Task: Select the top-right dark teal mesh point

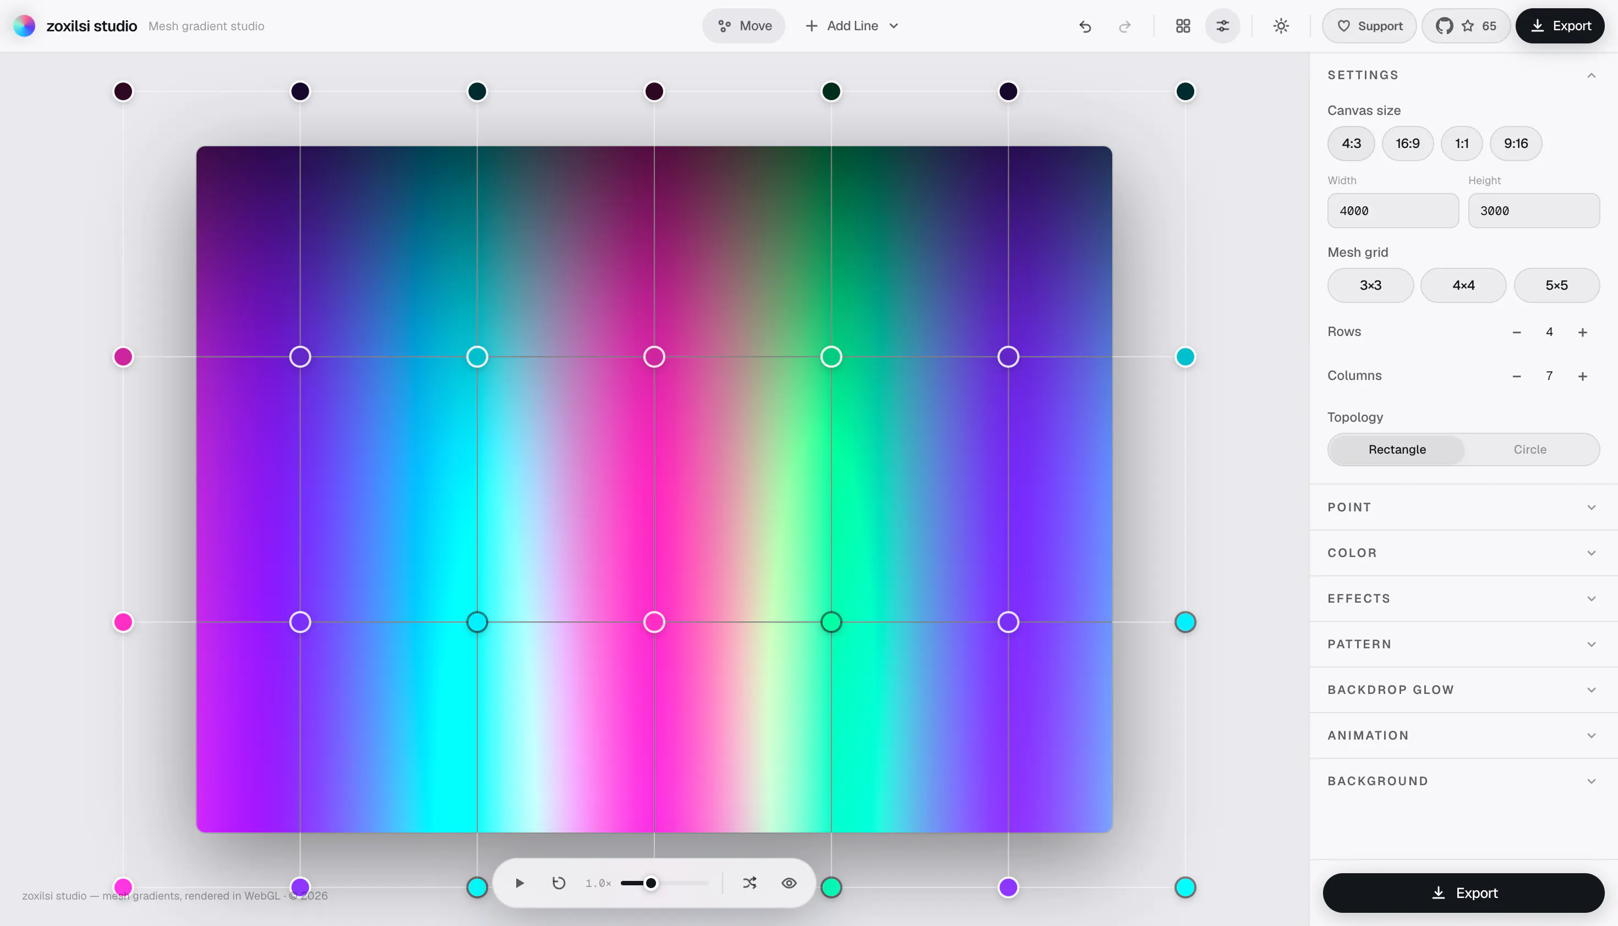Action: pyautogui.click(x=1184, y=92)
